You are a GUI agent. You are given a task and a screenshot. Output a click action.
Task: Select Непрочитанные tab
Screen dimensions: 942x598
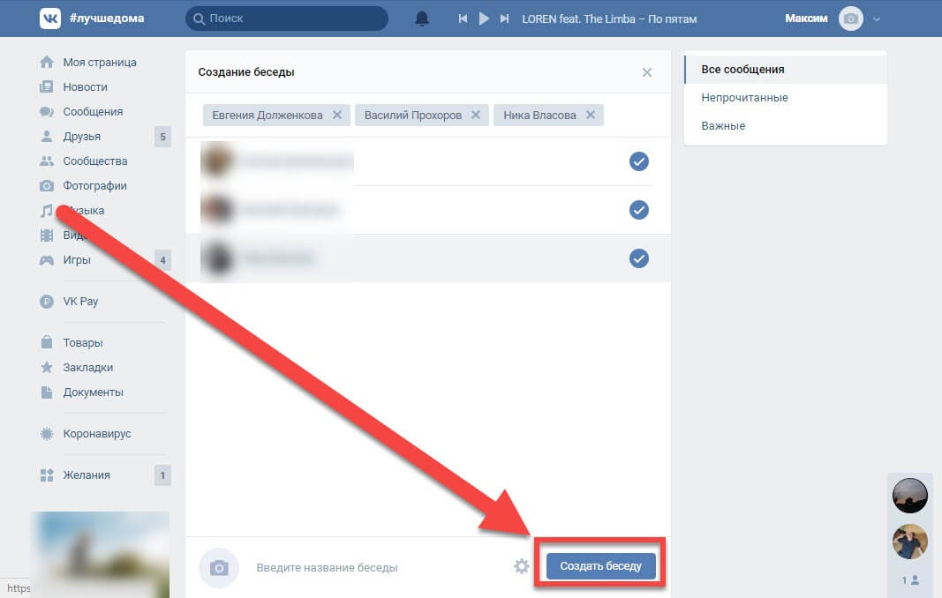pyautogui.click(x=785, y=97)
